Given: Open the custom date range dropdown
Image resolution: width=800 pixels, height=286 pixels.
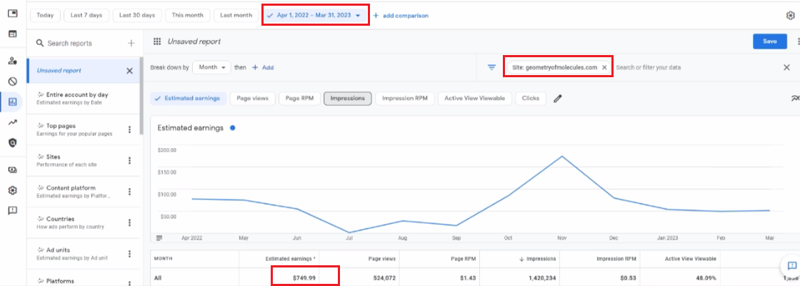Looking at the screenshot, I should coord(314,15).
